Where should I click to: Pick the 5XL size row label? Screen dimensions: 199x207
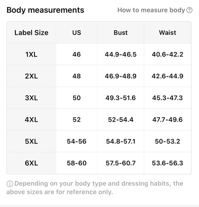(x=32, y=142)
